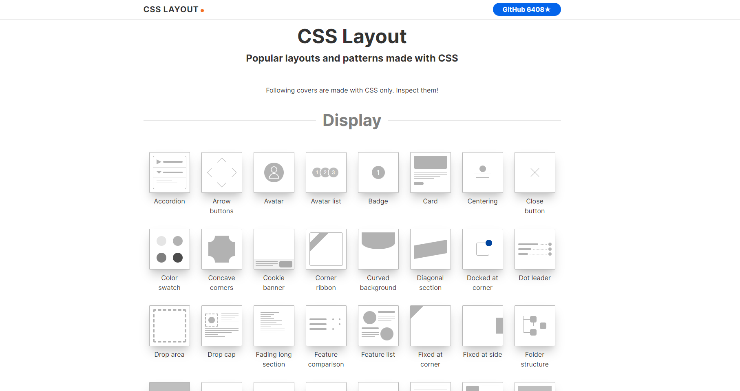Open the Drop area pattern
The width and height of the screenshot is (740, 391).
(x=169, y=326)
